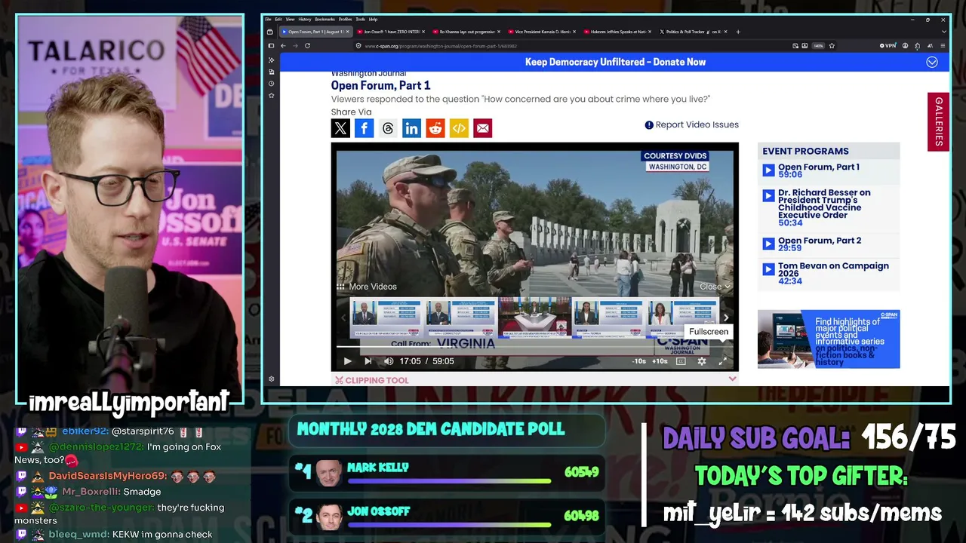
Task: Seek on the video progress bar
Action: (534, 348)
